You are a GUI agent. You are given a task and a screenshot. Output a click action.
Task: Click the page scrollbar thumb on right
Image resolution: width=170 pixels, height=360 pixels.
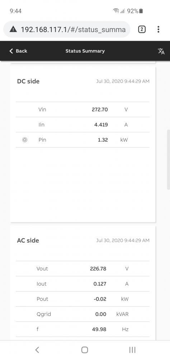coord(169,159)
